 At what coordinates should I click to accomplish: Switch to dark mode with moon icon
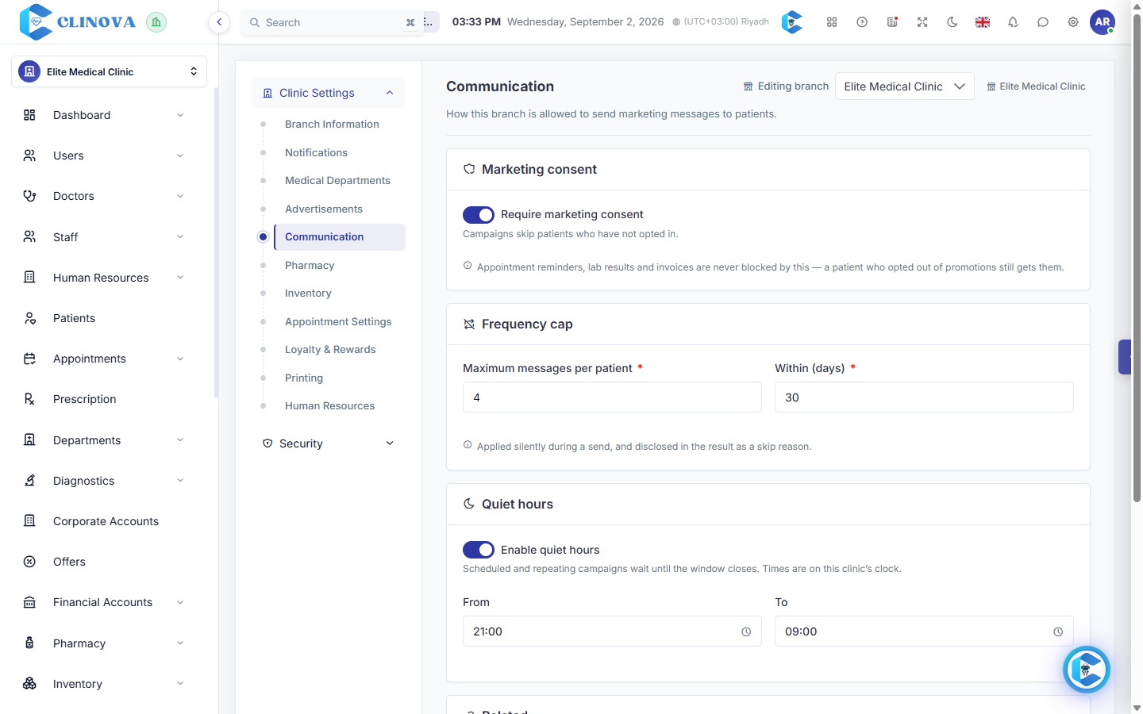(952, 22)
